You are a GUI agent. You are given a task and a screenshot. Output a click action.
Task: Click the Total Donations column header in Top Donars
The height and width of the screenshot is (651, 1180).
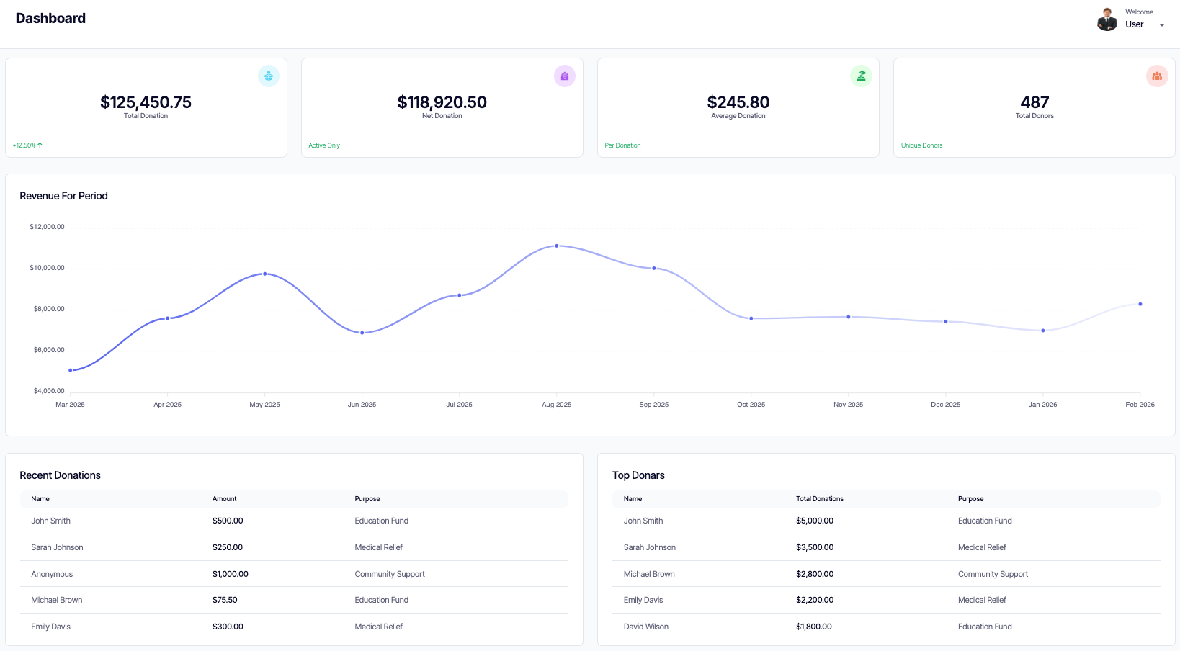819,498
